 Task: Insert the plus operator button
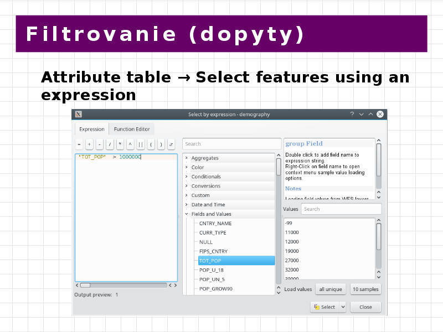89,144
